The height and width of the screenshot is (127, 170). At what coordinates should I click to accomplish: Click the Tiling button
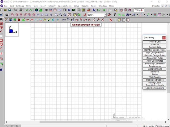pos(139,10)
